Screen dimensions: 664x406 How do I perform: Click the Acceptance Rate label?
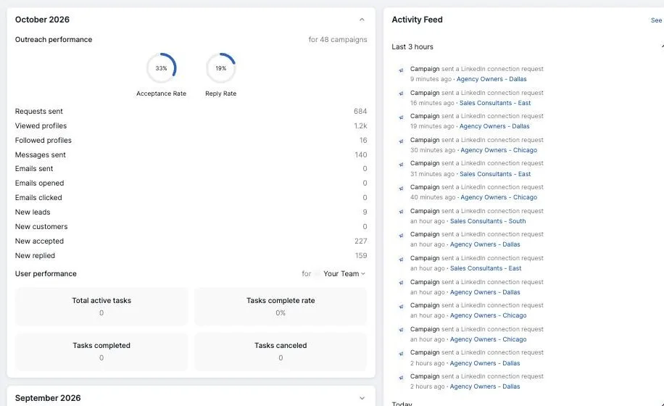(162, 94)
